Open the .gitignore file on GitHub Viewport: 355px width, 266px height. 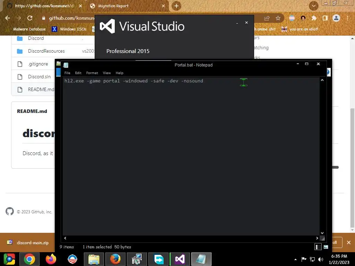[38, 64]
